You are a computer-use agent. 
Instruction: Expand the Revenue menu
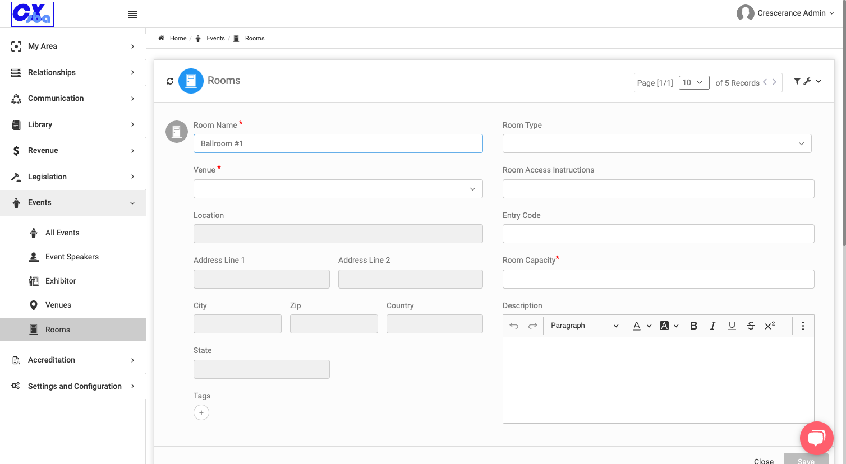point(73,151)
